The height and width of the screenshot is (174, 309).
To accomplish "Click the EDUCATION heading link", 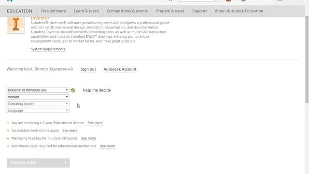I will pos(19,11).
